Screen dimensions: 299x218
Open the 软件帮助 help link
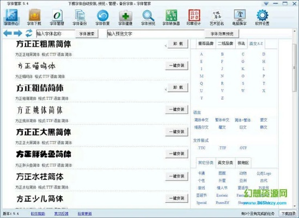[38, 214]
